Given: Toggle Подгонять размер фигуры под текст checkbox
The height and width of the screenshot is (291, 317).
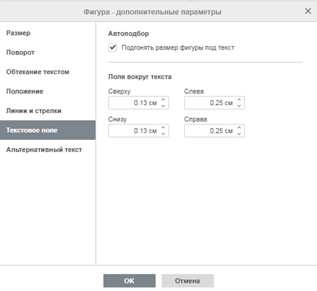Looking at the screenshot, I should (x=113, y=48).
